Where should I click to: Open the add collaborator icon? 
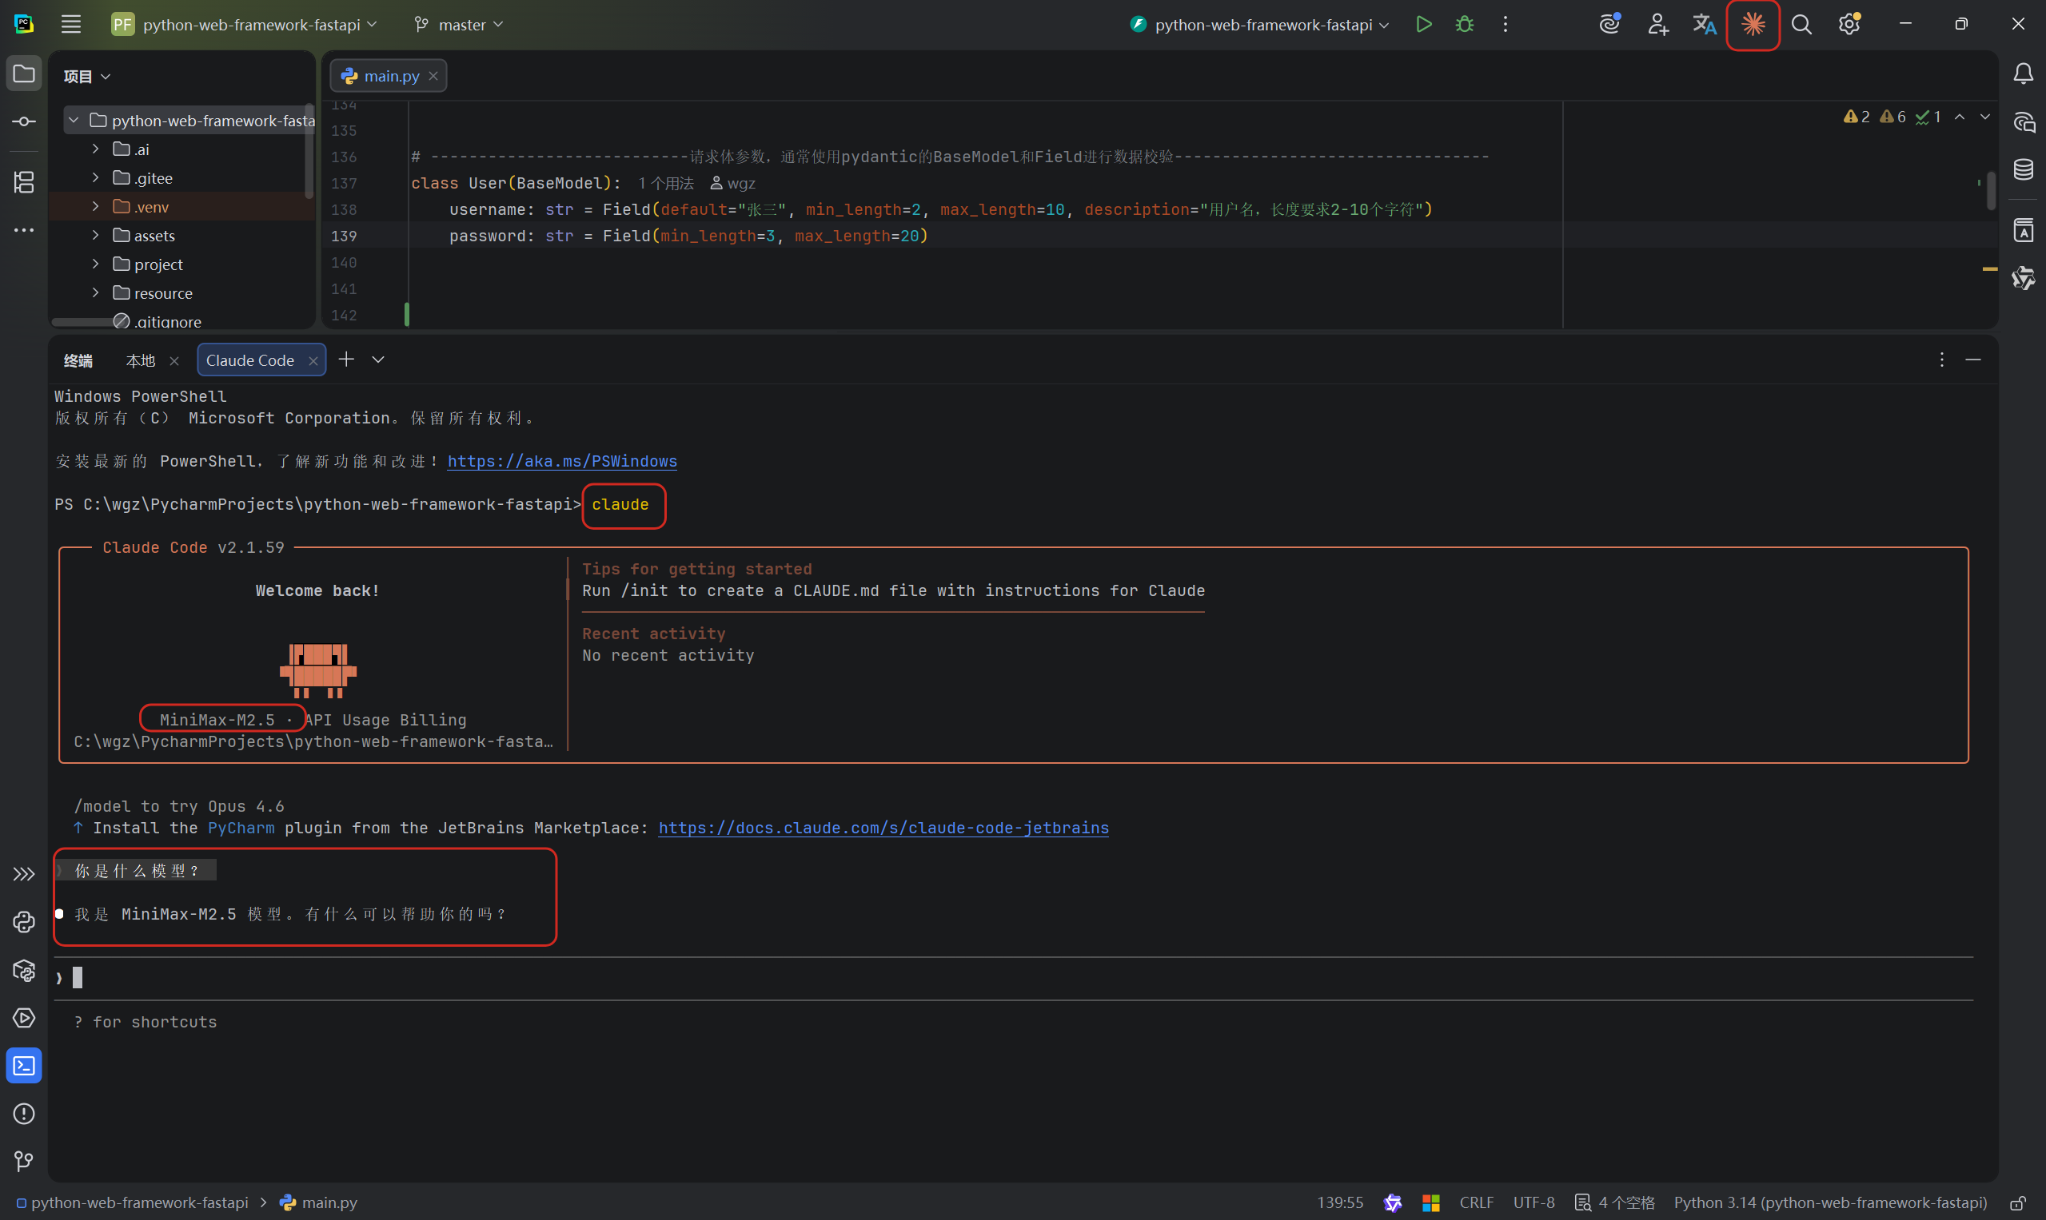1657,25
